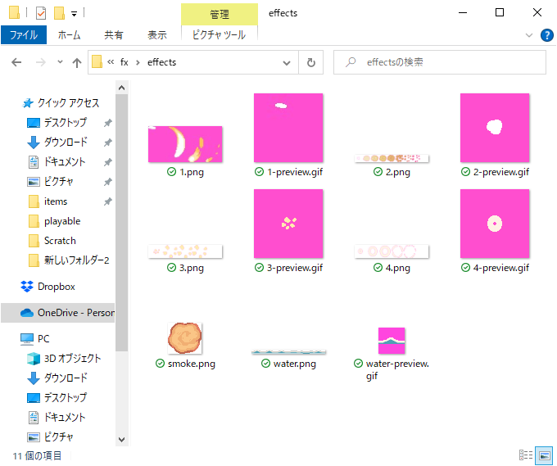Screen dimensions: 557x466
Task: Click the folder icon in title bar
Action: click(14, 12)
